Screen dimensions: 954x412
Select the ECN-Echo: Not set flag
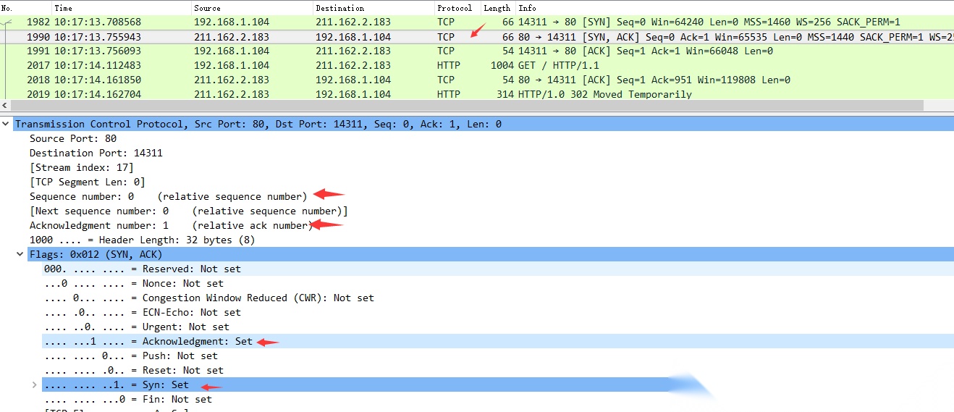143,312
